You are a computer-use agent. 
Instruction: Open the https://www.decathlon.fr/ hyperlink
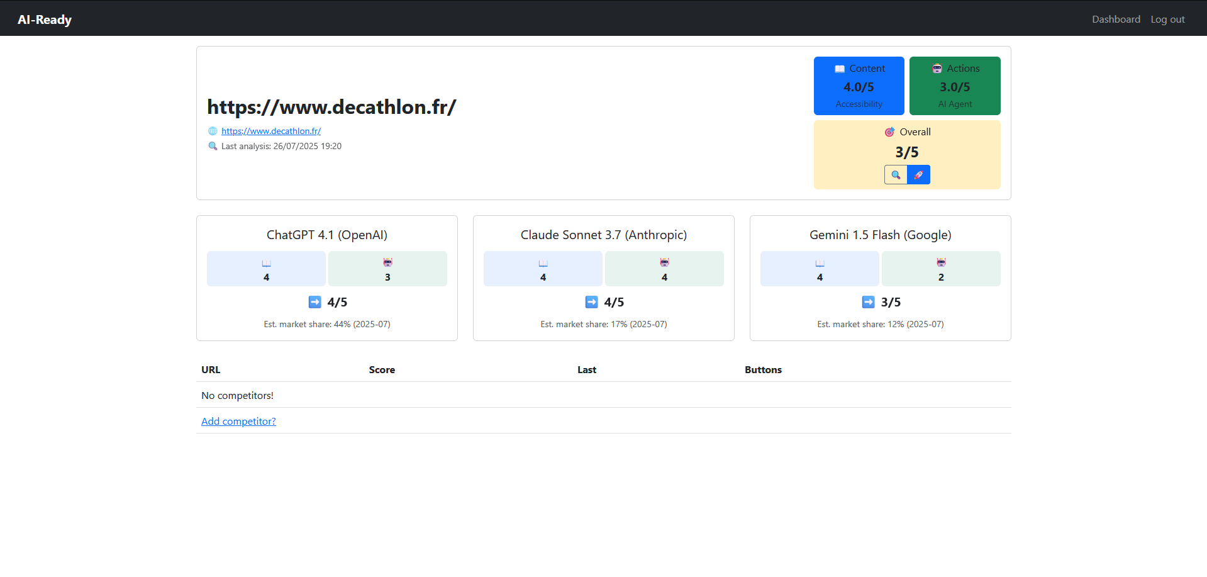271,131
